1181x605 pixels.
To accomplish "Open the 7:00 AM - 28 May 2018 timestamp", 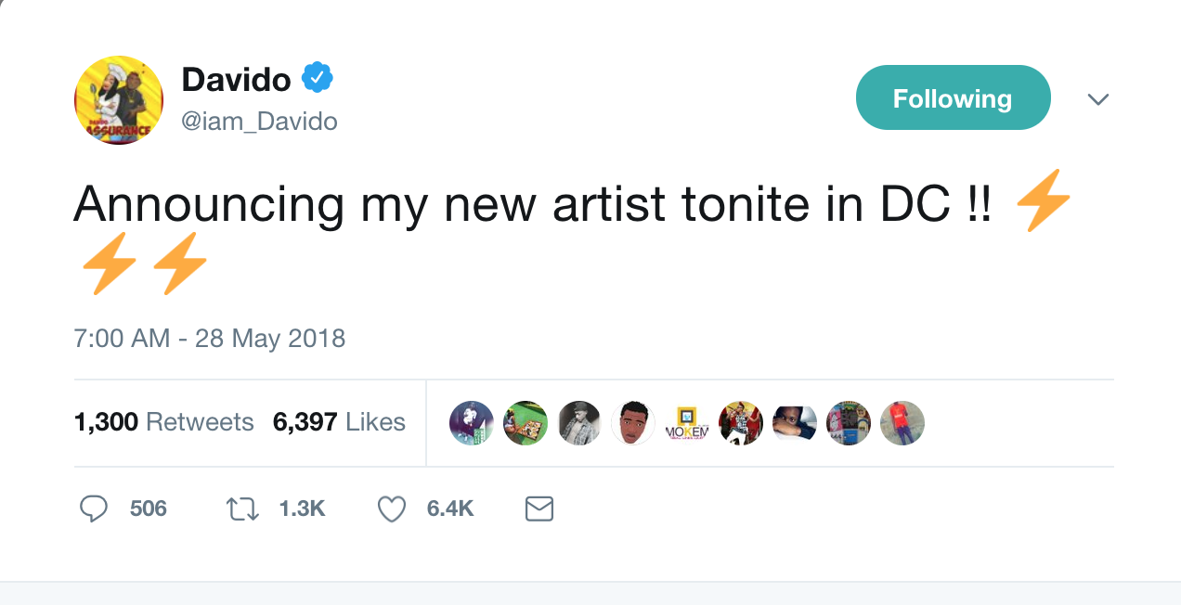I will [210, 338].
